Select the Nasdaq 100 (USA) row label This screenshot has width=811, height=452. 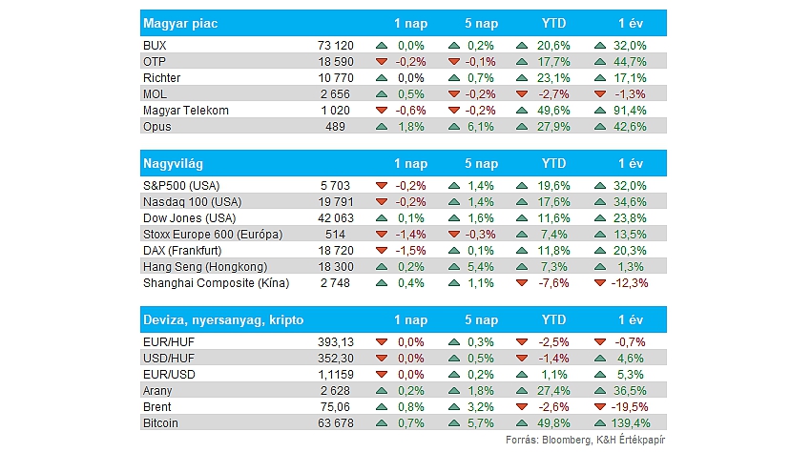pos(190,201)
